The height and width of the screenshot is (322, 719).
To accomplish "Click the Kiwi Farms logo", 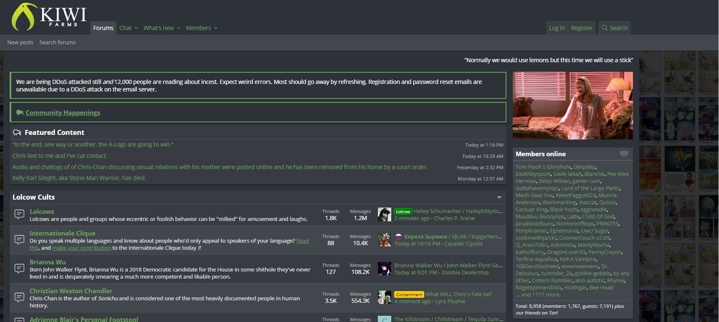I will [x=49, y=17].
